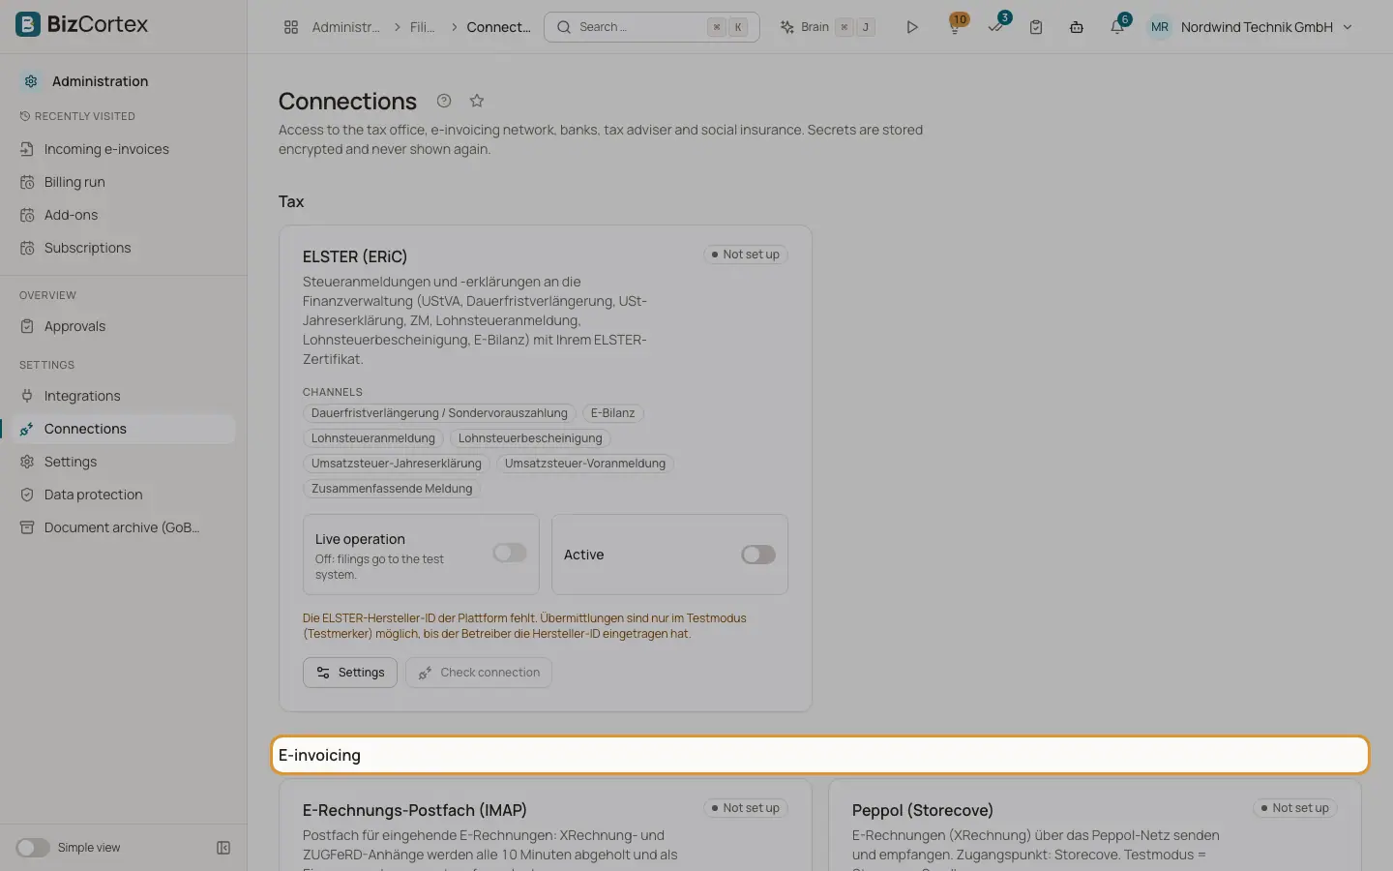This screenshot has width=1393, height=871.
Task: Open the grid icon in the breadcrumb
Action: tap(291, 27)
